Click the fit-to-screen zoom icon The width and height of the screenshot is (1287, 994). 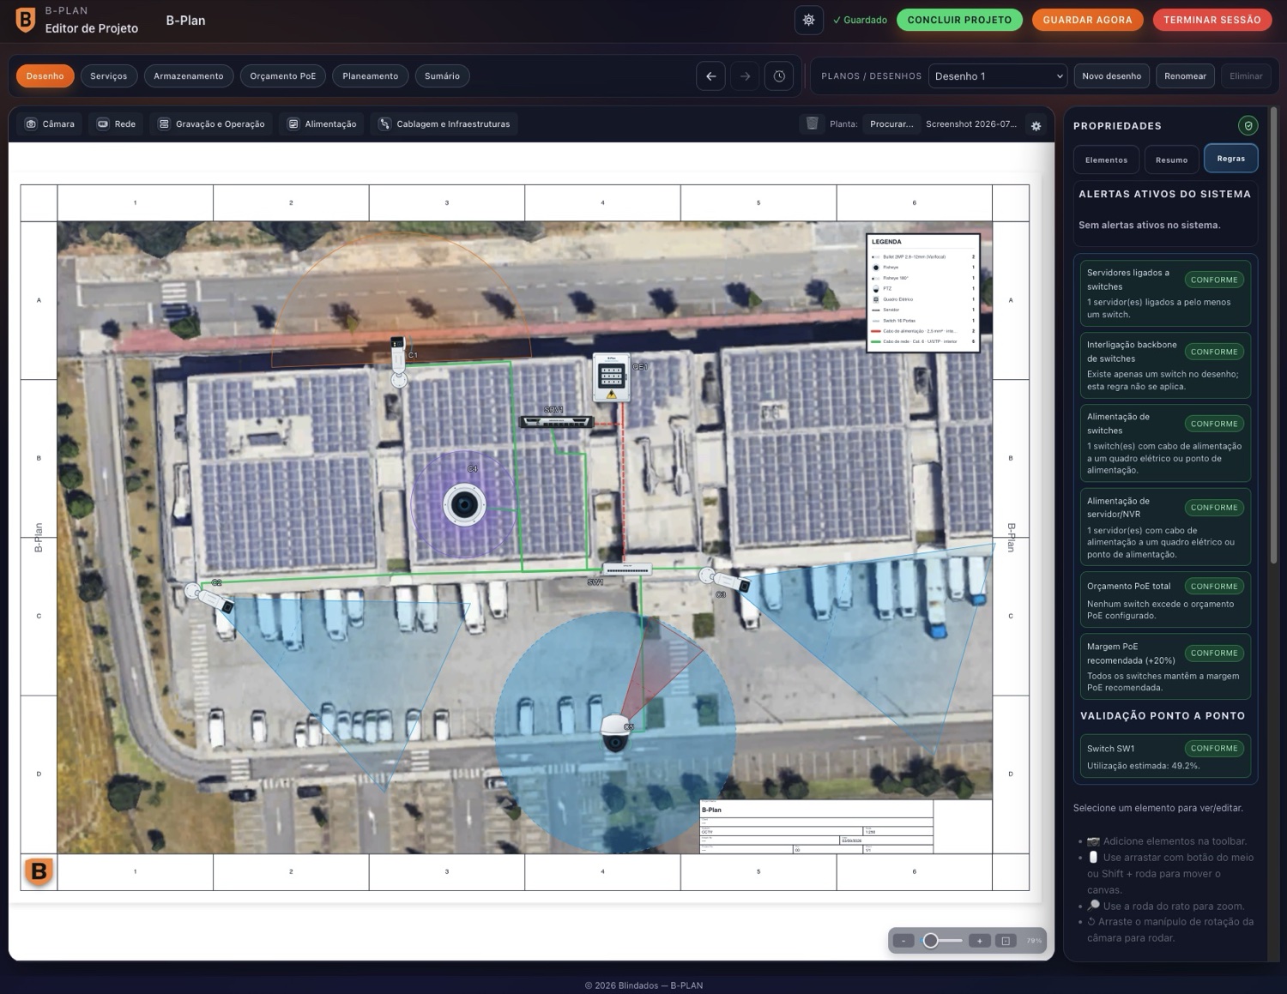point(1006,941)
